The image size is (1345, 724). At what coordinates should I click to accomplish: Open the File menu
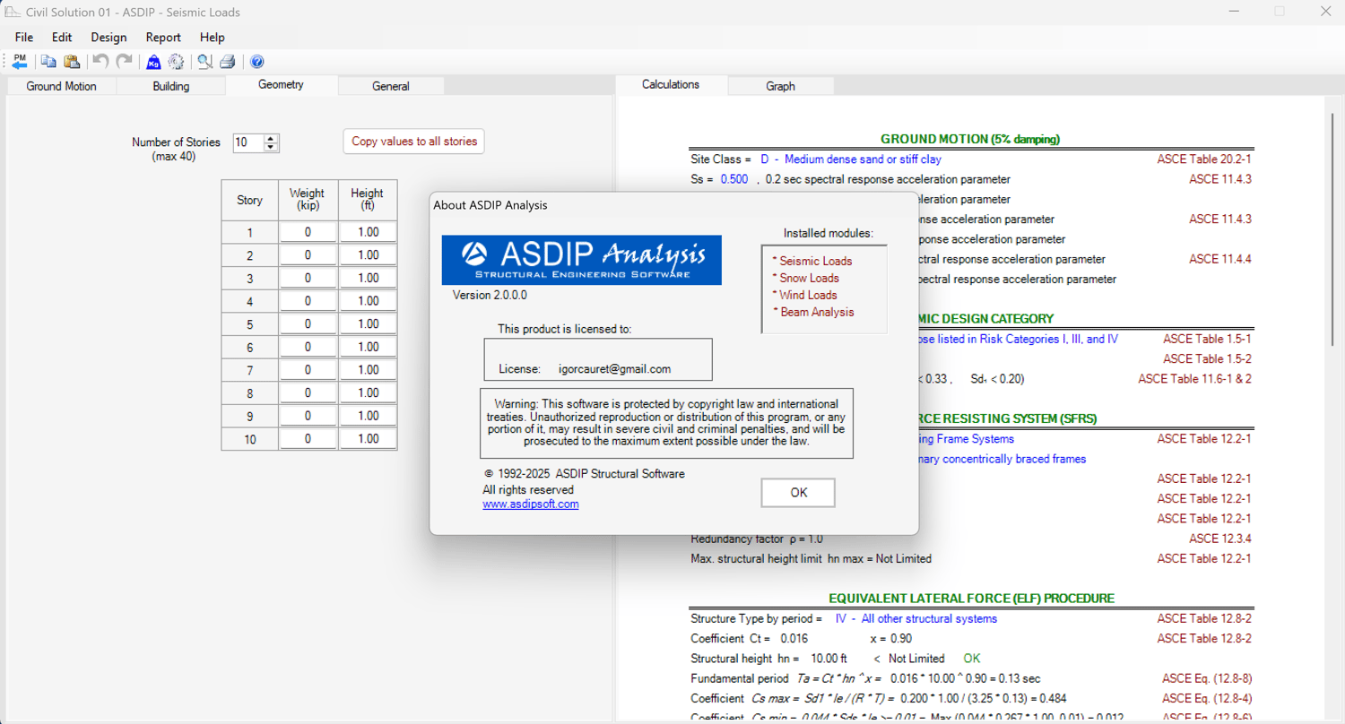point(24,38)
